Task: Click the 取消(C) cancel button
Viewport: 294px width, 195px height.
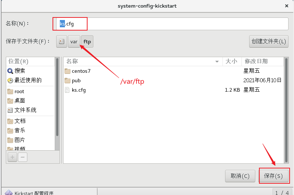Action: [x=240, y=176]
